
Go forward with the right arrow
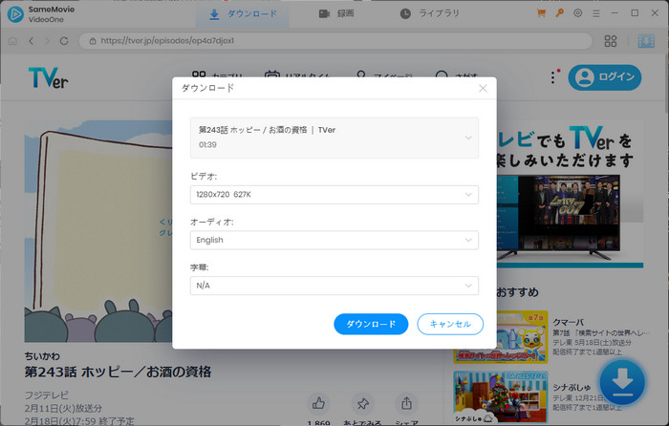coord(48,41)
